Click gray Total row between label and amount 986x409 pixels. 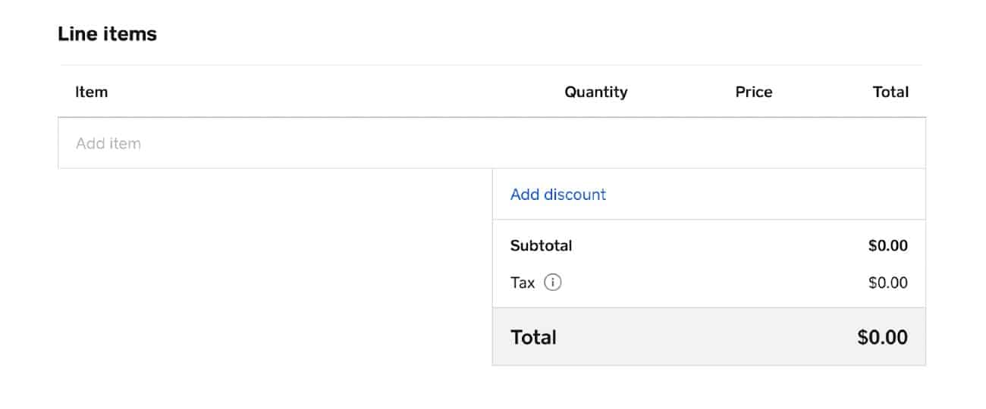click(705, 337)
